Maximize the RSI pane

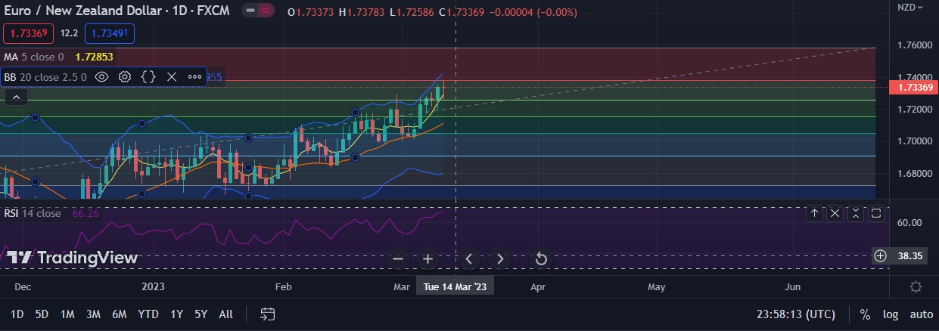(876, 214)
